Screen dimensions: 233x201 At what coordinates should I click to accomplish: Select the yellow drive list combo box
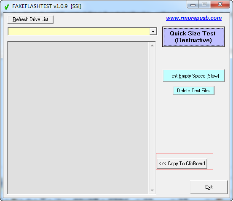82,31
